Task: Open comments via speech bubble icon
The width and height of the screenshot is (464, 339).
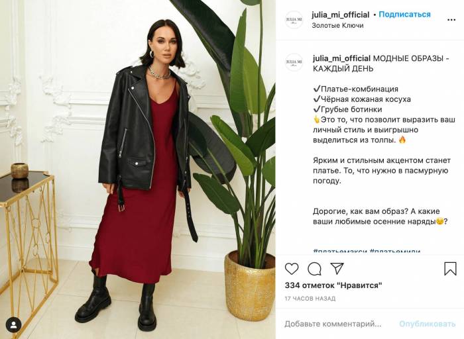Action: (314, 269)
